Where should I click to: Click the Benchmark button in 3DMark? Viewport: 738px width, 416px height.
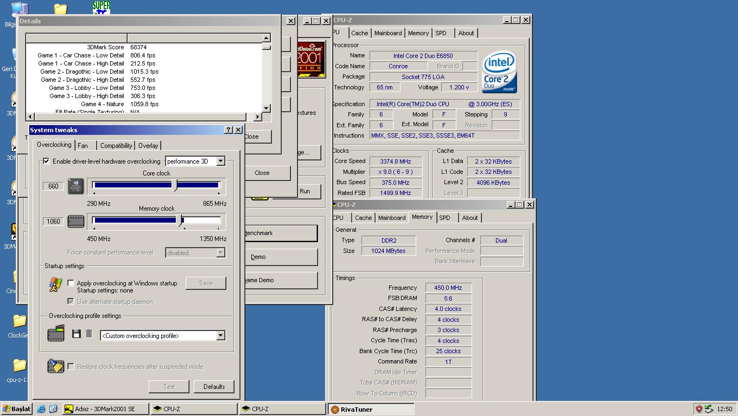281,233
